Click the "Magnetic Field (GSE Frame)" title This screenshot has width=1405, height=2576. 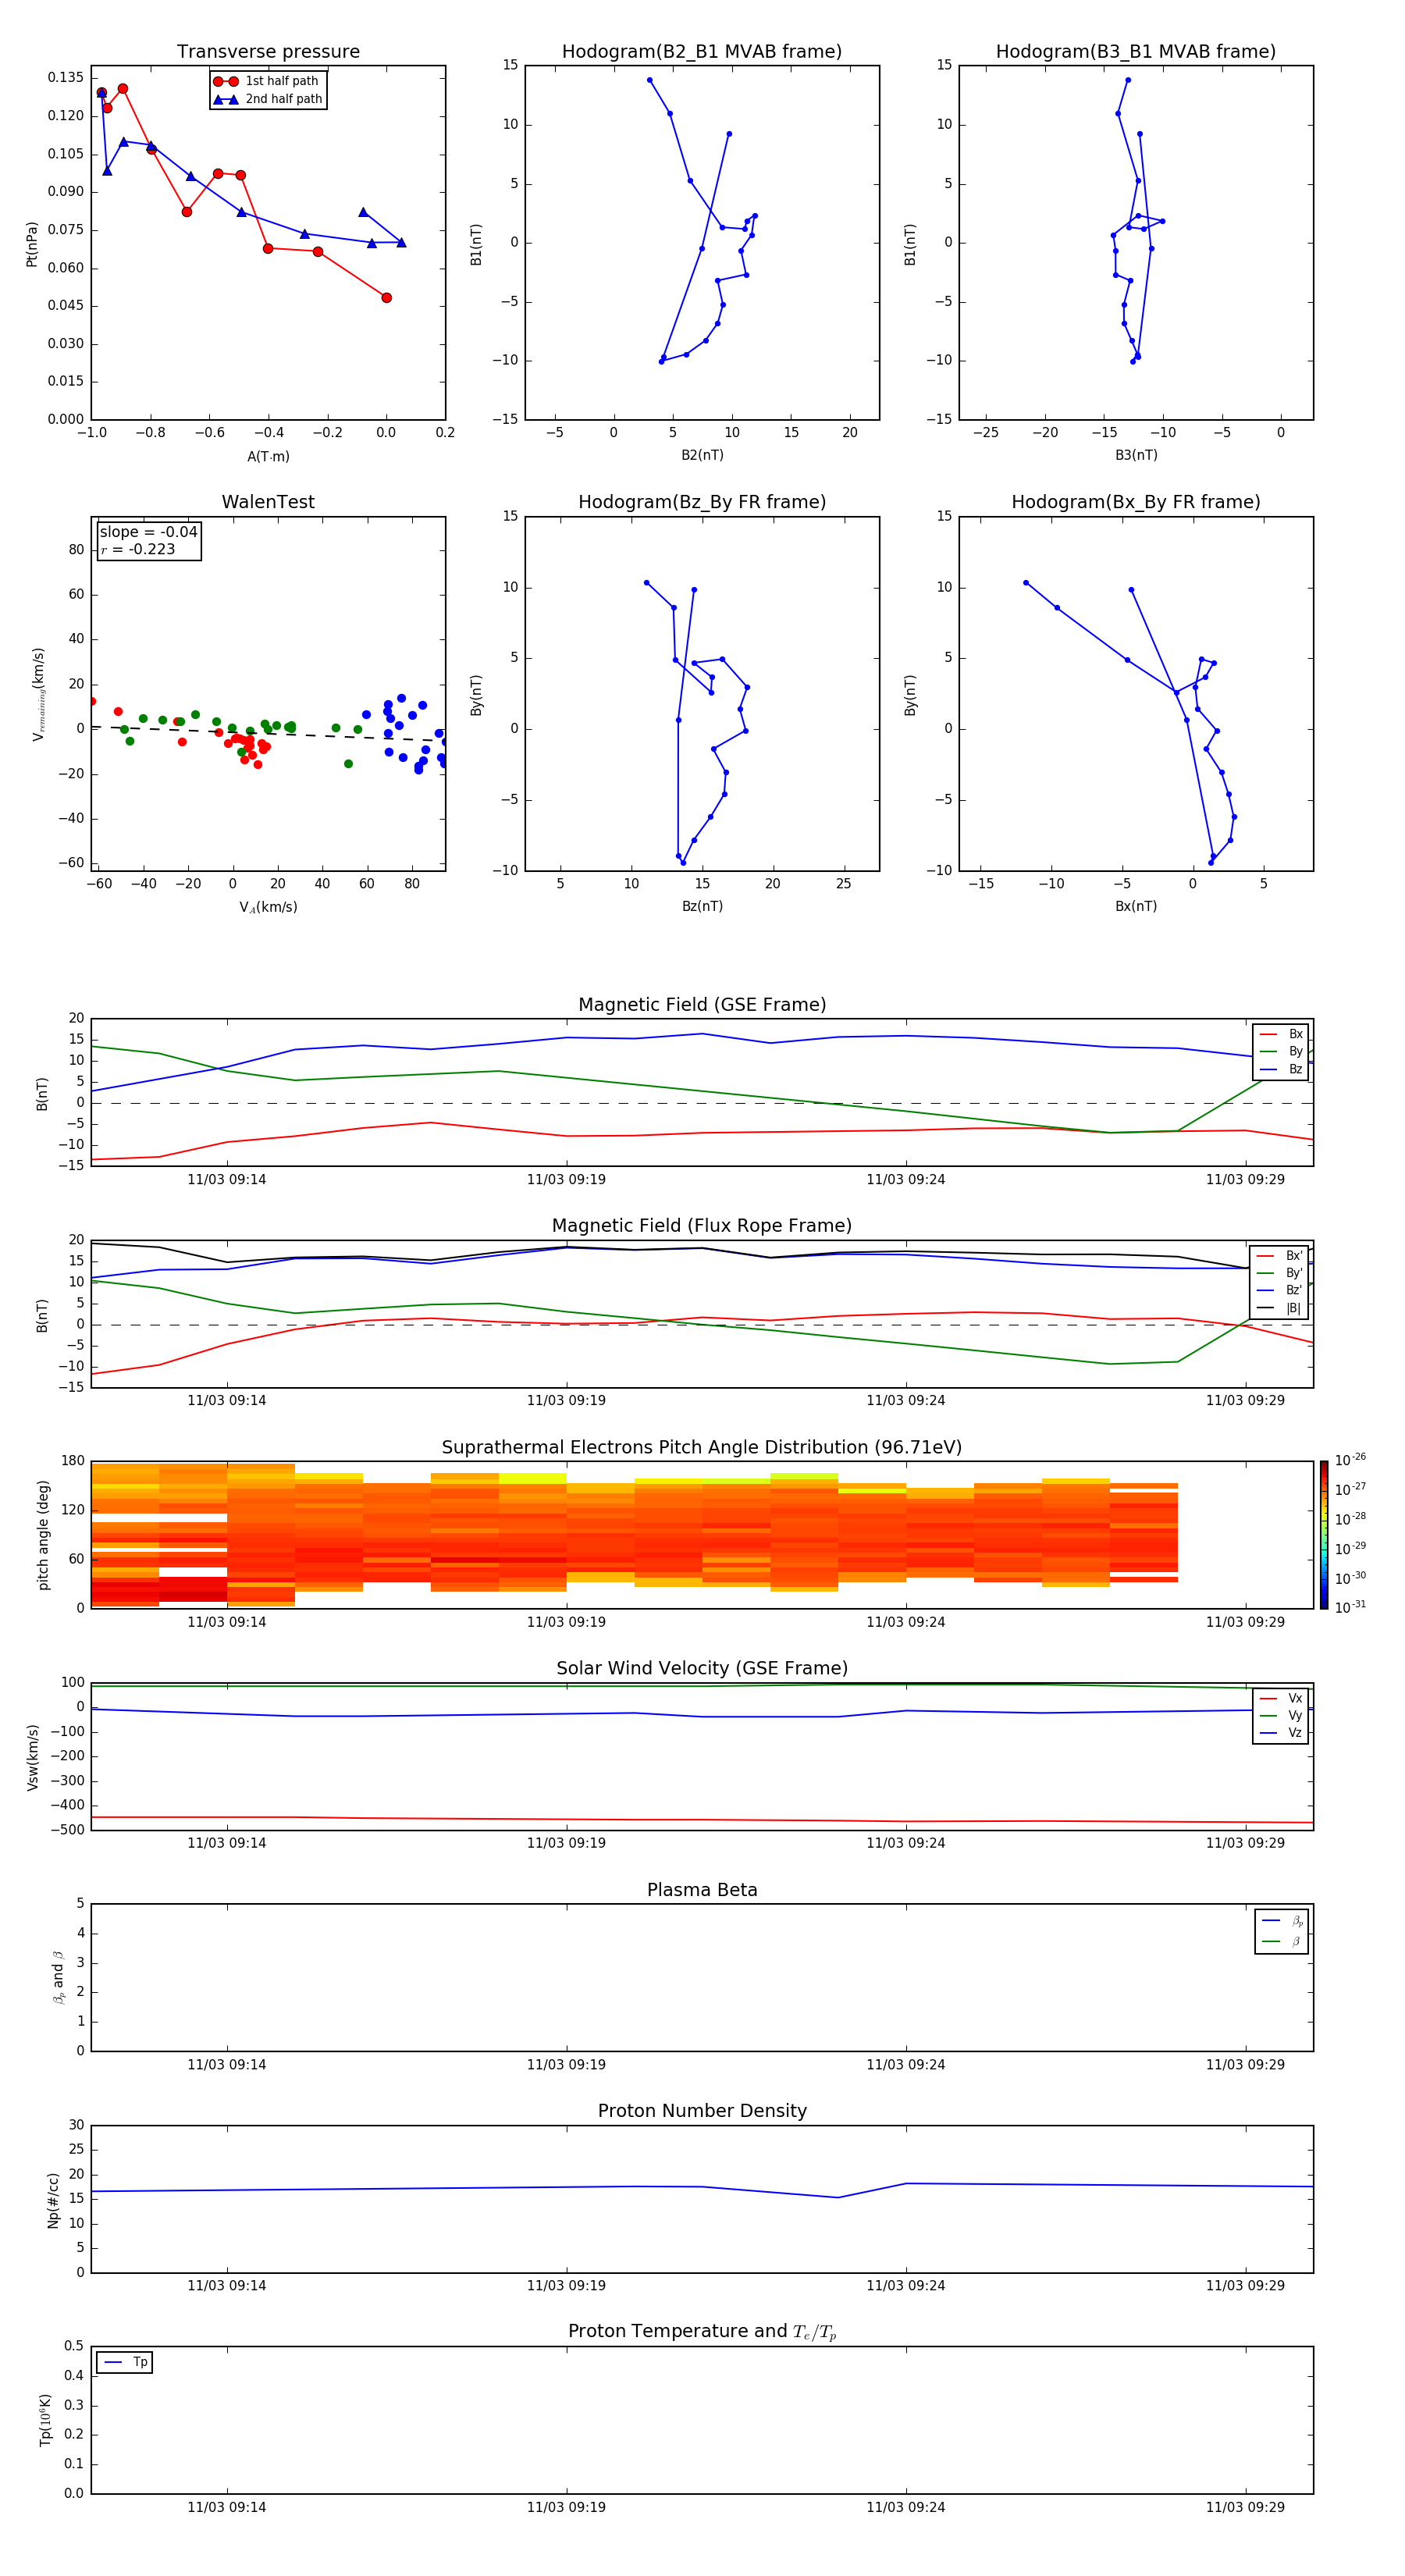[x=702, y=1005]
